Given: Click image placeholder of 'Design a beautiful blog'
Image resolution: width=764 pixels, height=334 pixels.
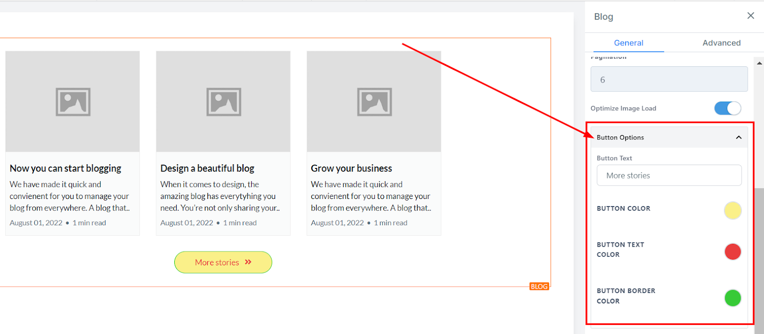Looking at the screenshot, I should tap(223, 102).
